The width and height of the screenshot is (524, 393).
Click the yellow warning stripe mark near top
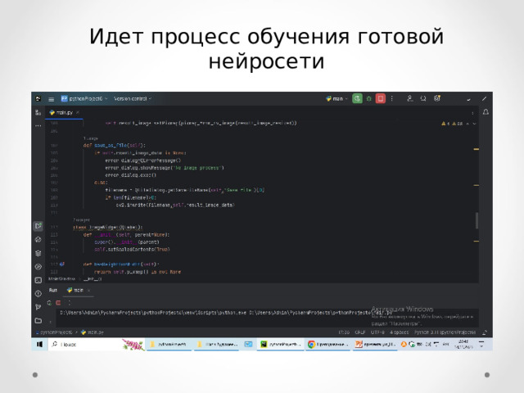[477, 149]
